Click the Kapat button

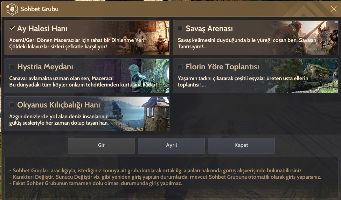coord(241,145)
